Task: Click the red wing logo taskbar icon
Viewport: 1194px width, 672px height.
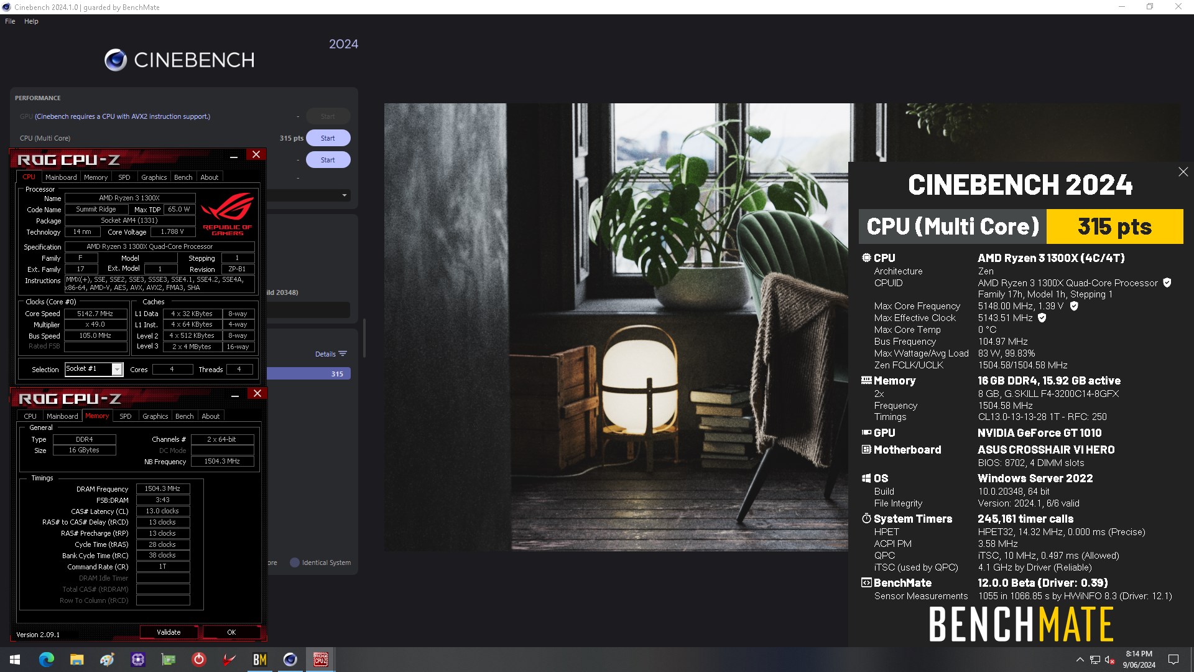Action: 229,660
